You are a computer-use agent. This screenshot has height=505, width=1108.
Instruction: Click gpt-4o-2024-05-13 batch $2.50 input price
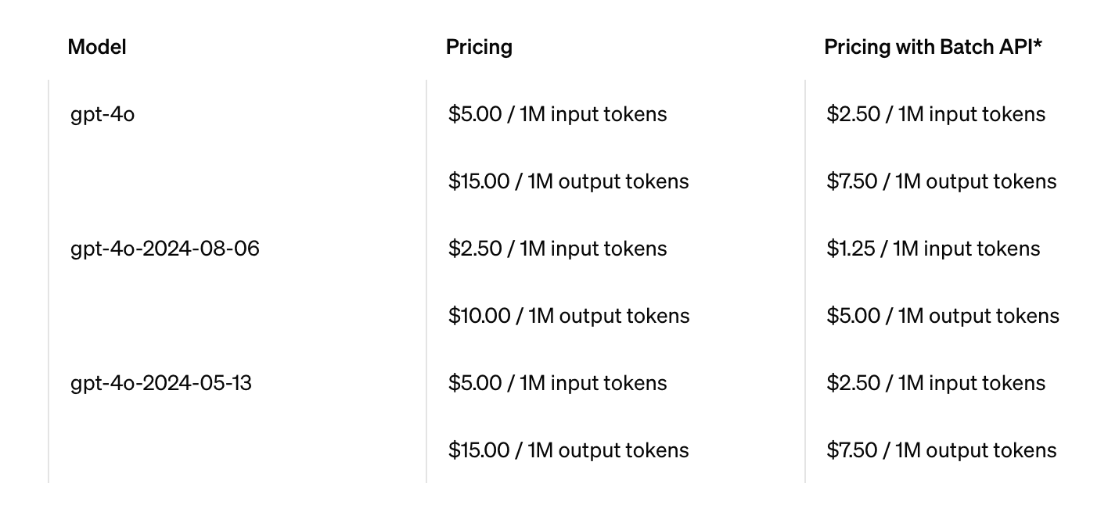click(936, 383)
